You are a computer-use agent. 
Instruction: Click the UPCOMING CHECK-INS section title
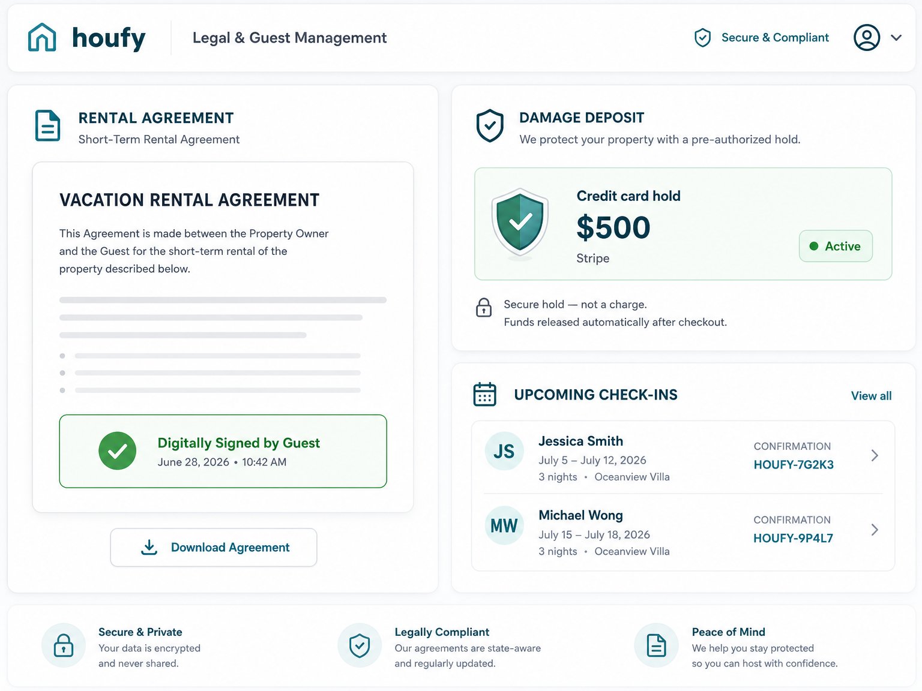pos(595,395)
